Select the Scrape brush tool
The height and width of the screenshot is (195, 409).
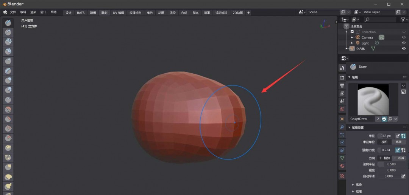point(8,138)
